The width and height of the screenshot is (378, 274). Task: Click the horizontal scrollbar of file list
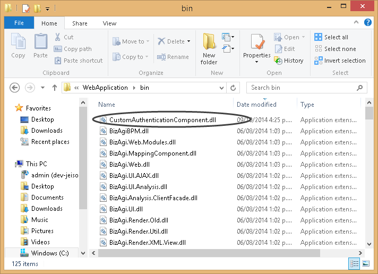click(x=209, y=253)
